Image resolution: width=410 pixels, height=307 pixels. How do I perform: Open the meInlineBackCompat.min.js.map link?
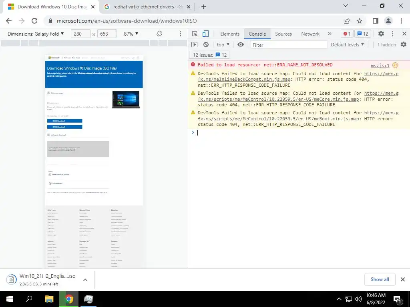244,80
